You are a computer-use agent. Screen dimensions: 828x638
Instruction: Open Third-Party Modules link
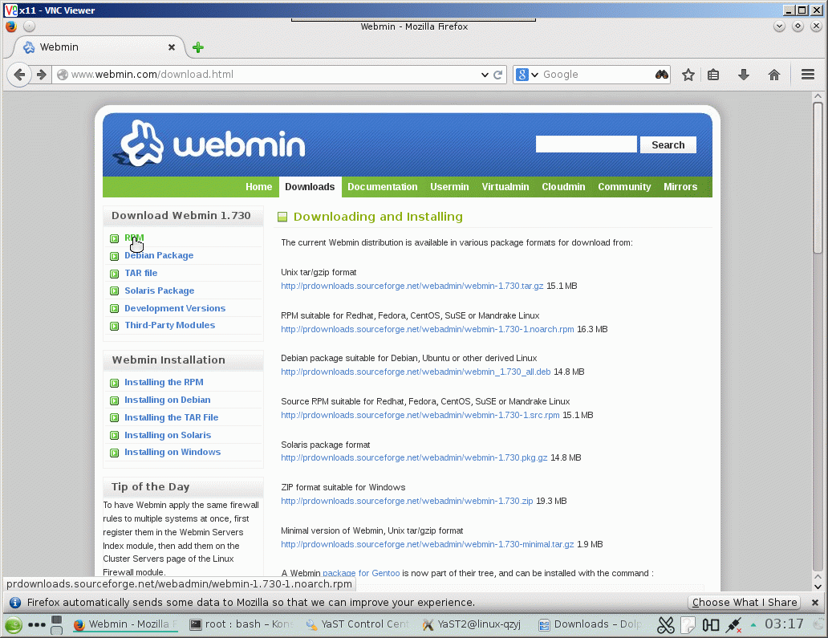(169, 325)
